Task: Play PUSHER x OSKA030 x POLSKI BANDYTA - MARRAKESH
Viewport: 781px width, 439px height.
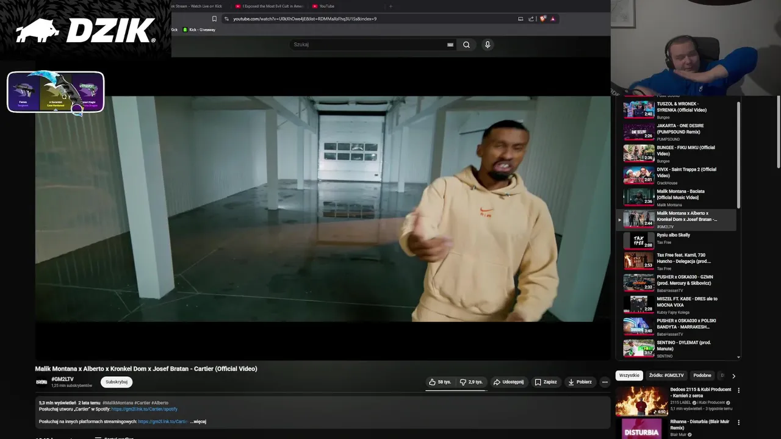Action: 679,327
